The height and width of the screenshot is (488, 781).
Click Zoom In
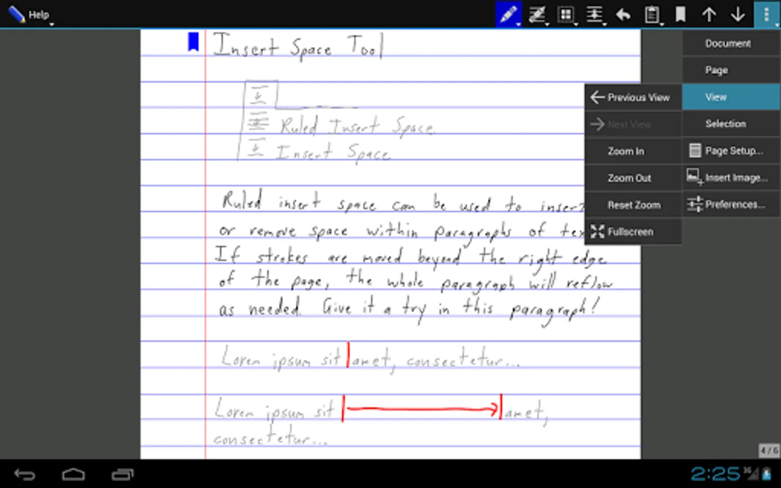pos(633,151)
